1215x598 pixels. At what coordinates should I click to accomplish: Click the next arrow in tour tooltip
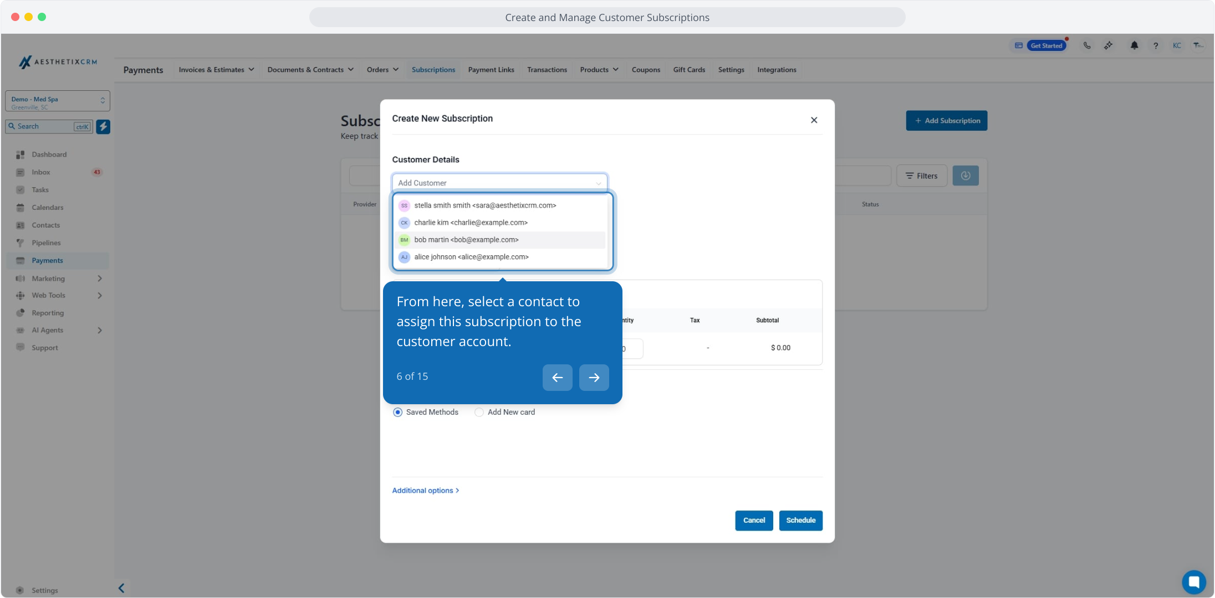coord(594,378)
